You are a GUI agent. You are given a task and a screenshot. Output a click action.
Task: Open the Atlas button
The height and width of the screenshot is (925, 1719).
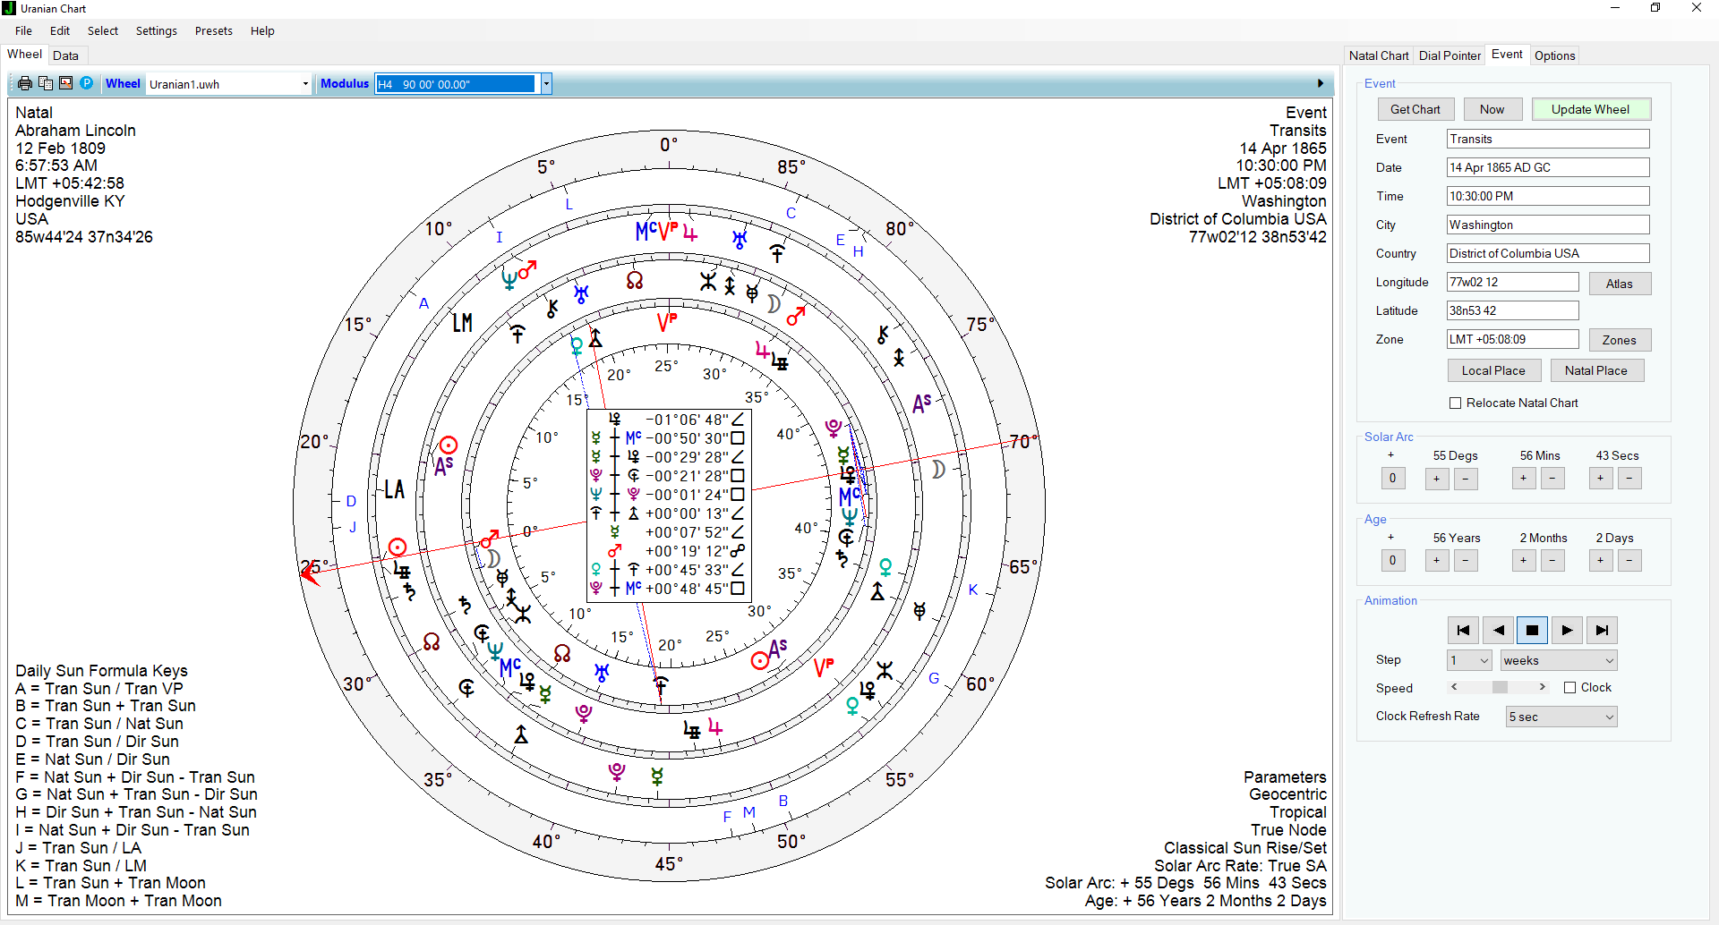coord(1620,284)
